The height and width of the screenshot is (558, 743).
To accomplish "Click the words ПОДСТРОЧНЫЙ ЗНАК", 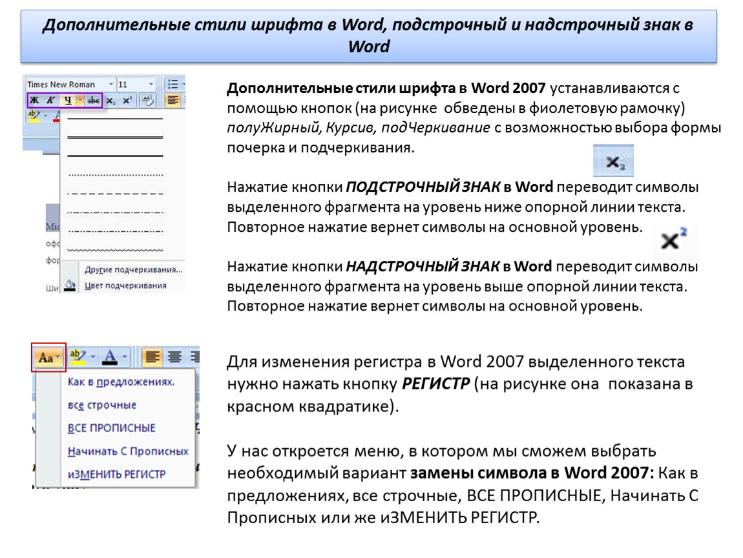I will [x=423, y=187].
